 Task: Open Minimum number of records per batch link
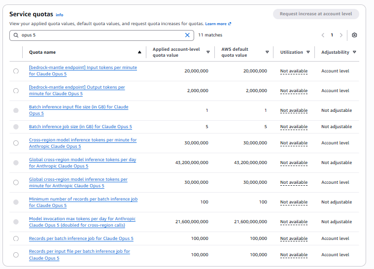click(83, 202)
